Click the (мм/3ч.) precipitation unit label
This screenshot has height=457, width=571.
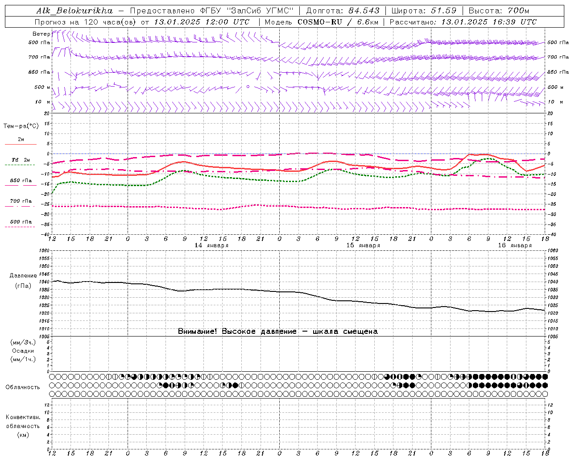point(23,342)
